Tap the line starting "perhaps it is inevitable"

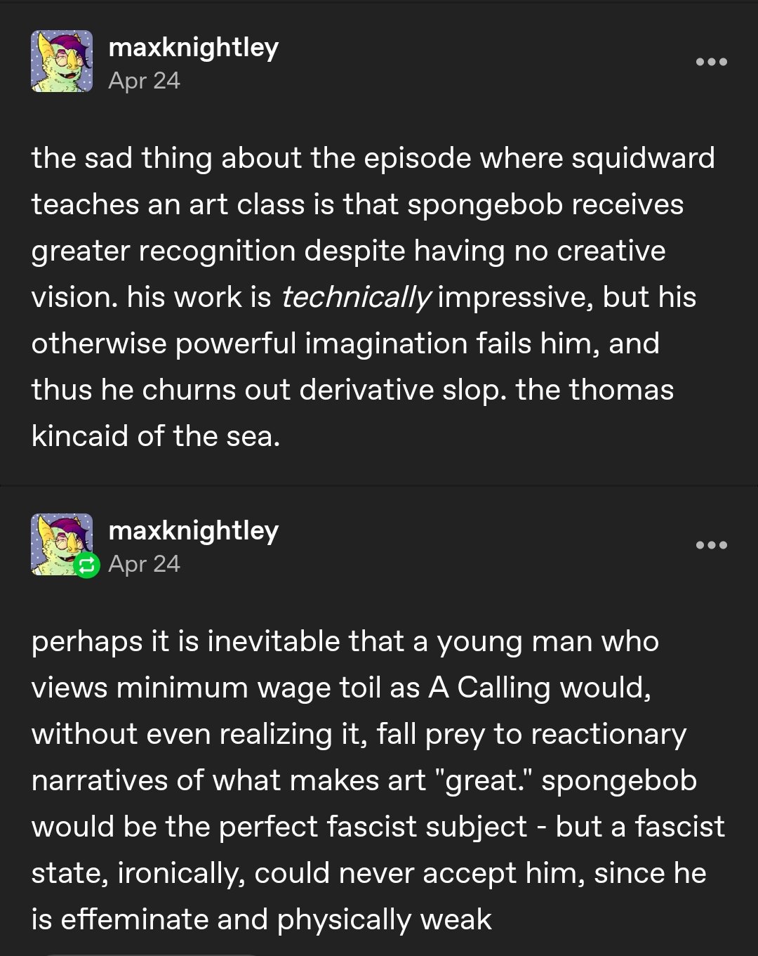[345, 642]
